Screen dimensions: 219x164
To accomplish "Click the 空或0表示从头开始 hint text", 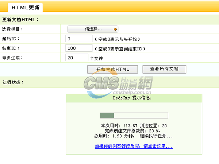I will [118, 39].
